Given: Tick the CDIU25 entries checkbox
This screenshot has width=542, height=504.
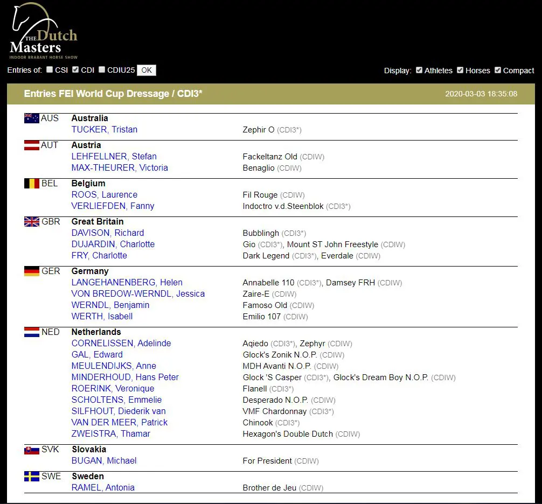Looking at the screenshot, I should click(102, 70).
